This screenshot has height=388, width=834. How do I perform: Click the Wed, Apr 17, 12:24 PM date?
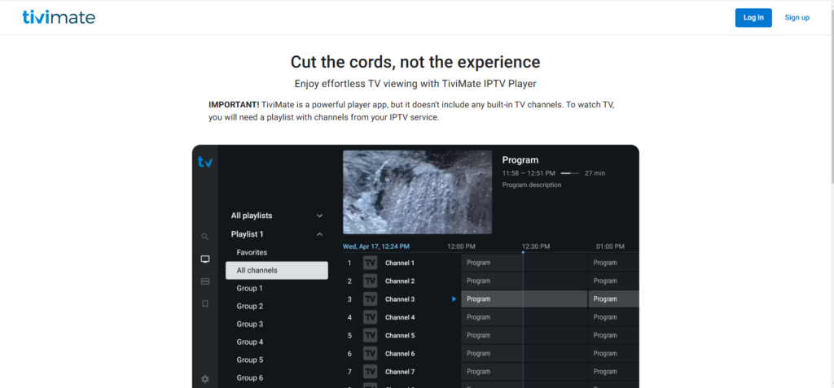(376, 246)
